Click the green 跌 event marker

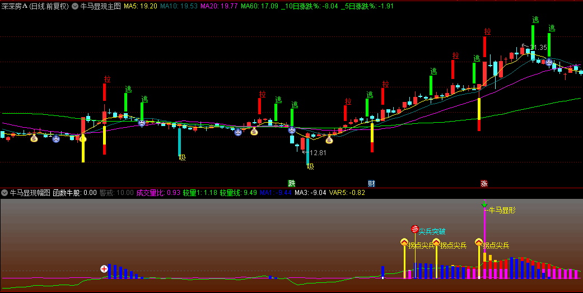tap(291, 183)
